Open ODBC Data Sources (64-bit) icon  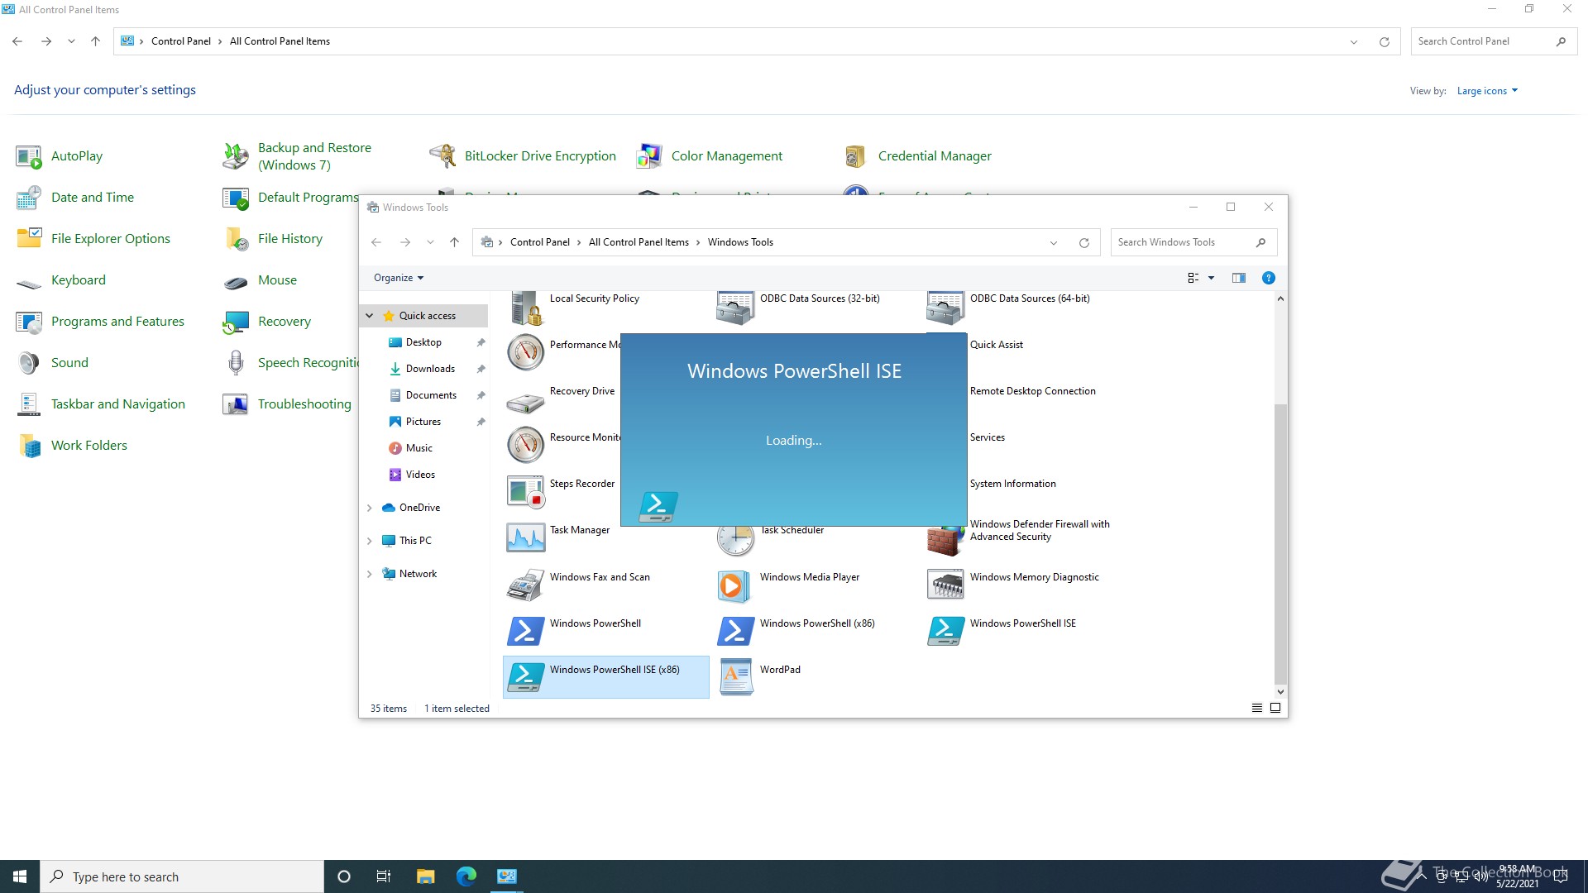pyautogui.click(x=945, y=308)
